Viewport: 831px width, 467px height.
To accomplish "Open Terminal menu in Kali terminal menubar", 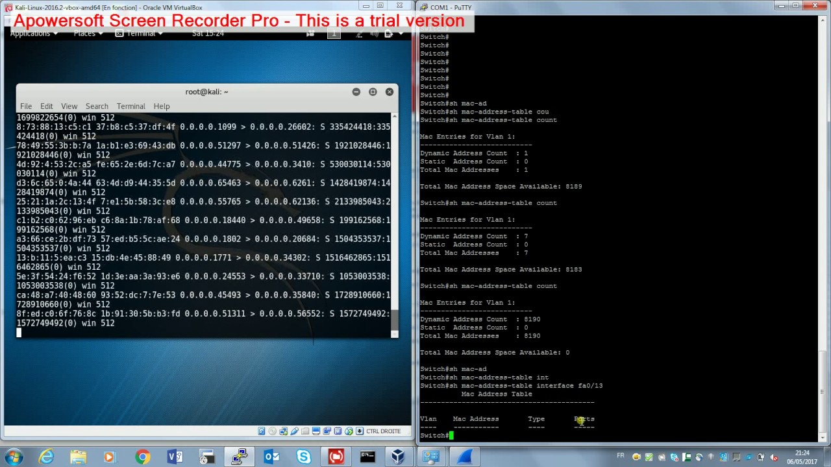I will click(131, 106).
